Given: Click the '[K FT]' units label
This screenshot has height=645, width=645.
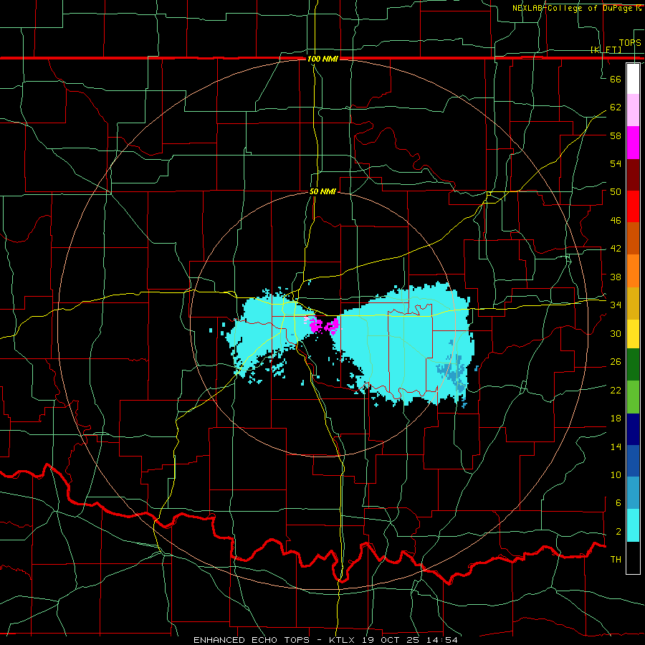Looking at the screenshot, I should point(606,49).
